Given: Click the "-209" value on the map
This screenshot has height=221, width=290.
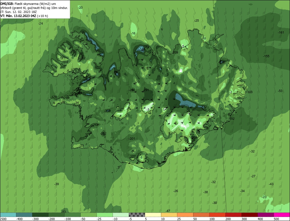Looking at the screenshot, I should (175, 52).
